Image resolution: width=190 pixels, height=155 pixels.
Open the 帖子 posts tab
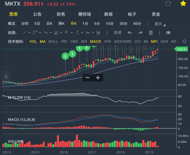[x=132, y=14]
